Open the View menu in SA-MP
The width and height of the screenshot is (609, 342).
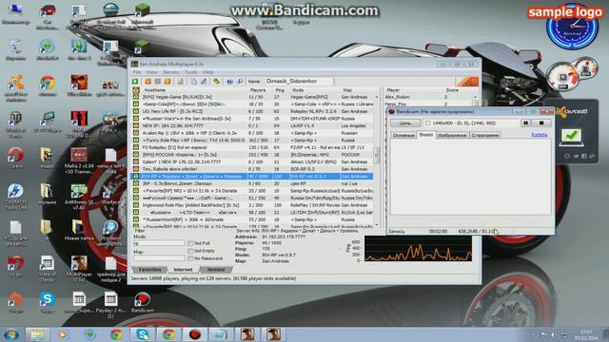pyautogui.click(x=152, y=72)
